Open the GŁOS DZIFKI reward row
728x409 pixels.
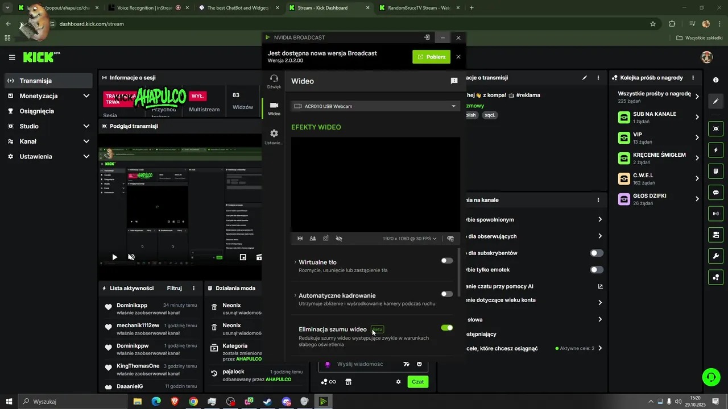point(659,199)
